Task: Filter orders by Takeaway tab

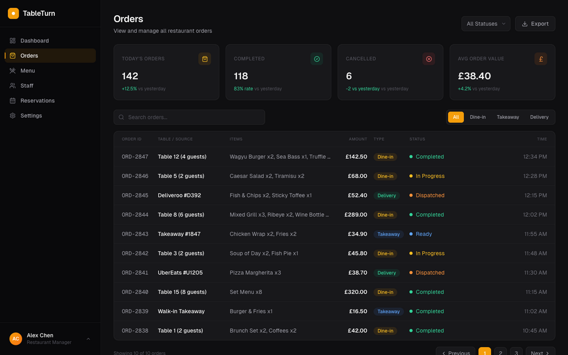Action: 508,117
